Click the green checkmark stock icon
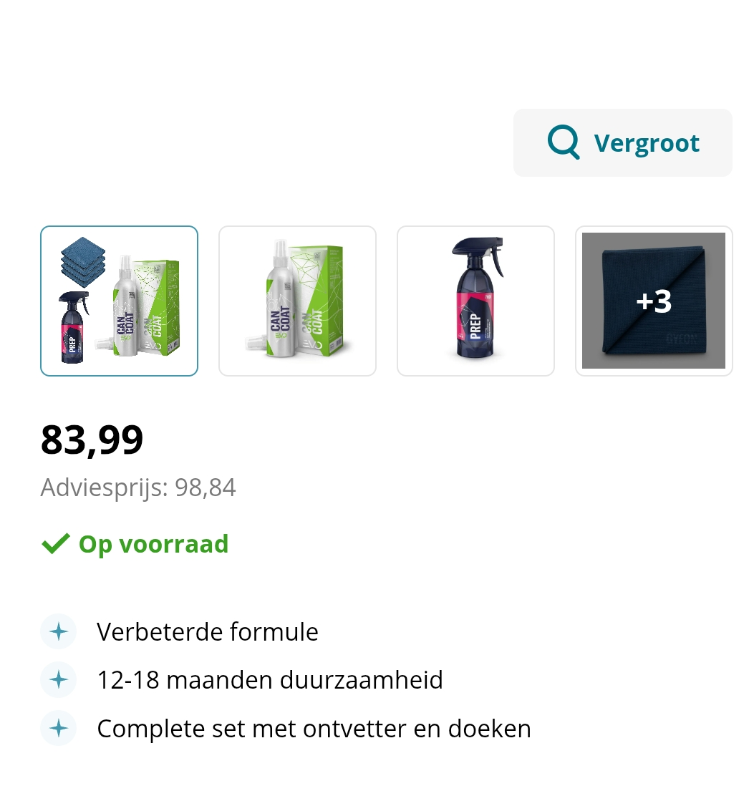Image resolution: width=749 pixels, height=796 pixels. click(x=55, y=544)
